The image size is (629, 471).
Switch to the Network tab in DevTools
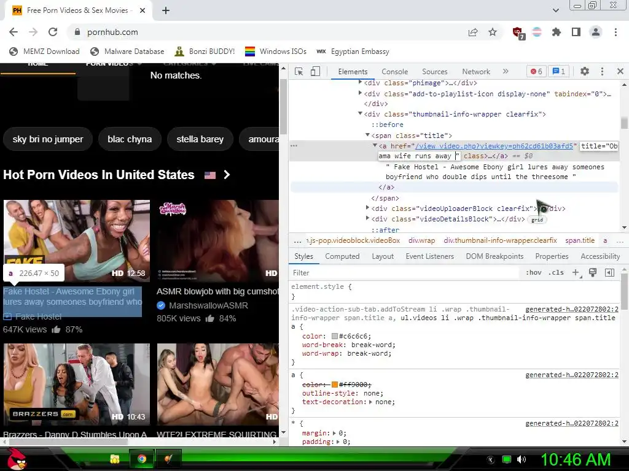point(476,72)
